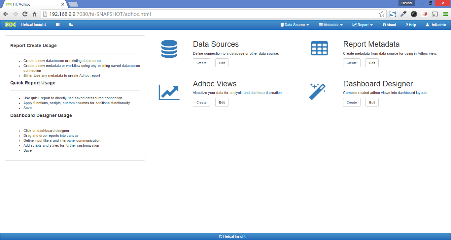
Task: Click the round black circular extension icon
Action: pyautogui.click(x=414, y=14)
